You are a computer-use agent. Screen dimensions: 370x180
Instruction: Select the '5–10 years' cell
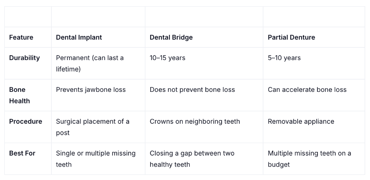[x=284, y=58]
